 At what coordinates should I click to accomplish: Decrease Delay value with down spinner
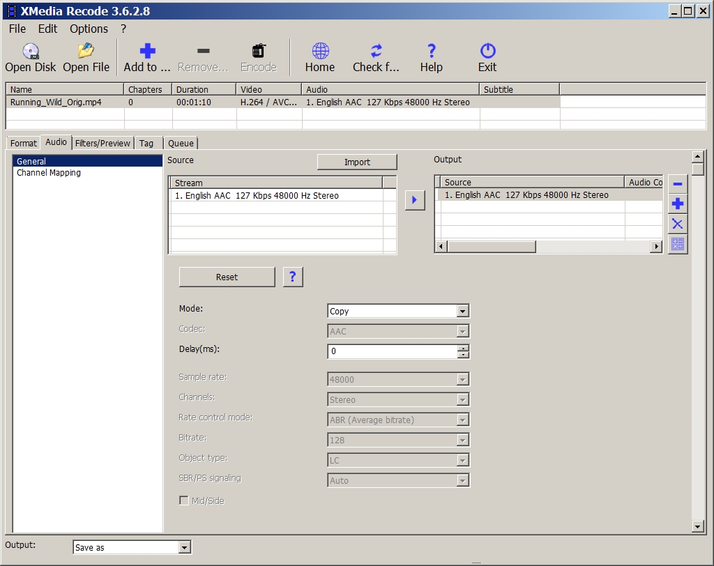coord(463,355)
